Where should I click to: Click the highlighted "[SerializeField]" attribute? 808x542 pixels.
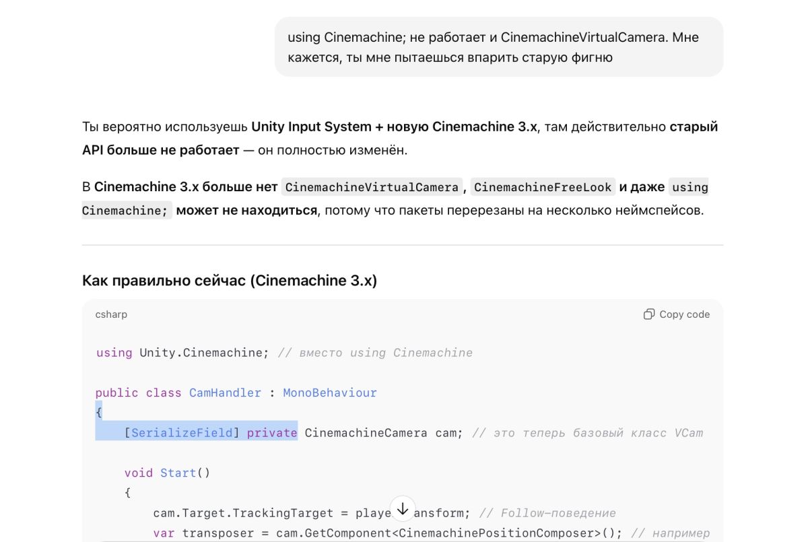182,433
